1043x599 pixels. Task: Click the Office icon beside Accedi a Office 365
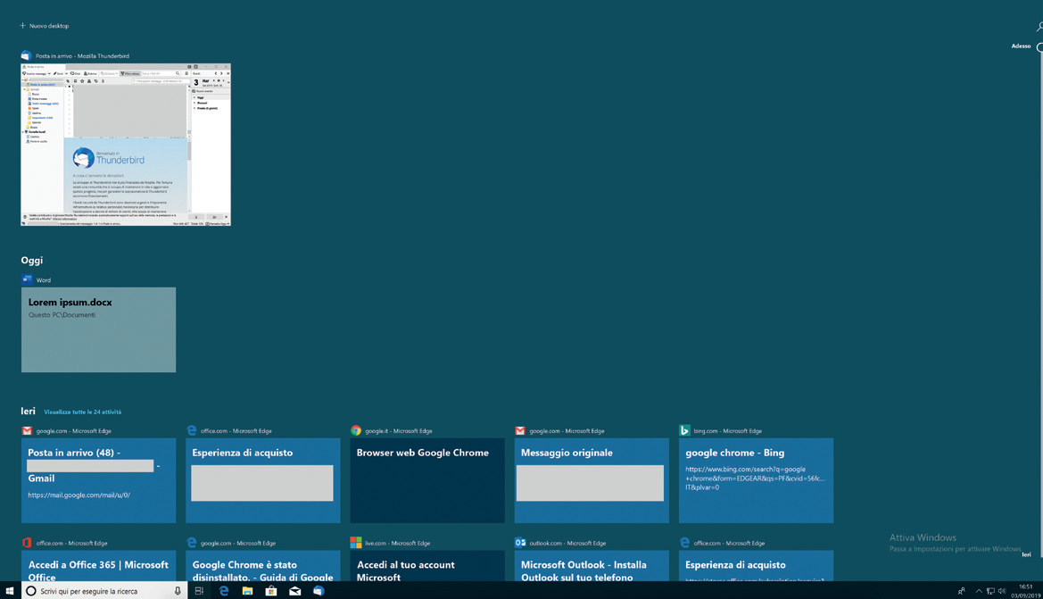click(27, 543)
